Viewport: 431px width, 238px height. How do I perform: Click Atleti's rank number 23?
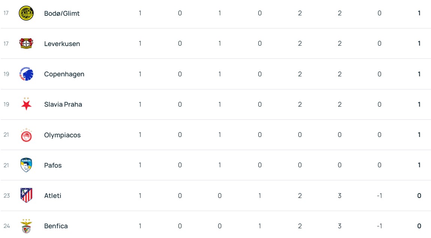coord(6,196)
